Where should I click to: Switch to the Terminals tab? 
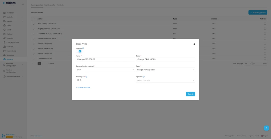pos(60,5)
